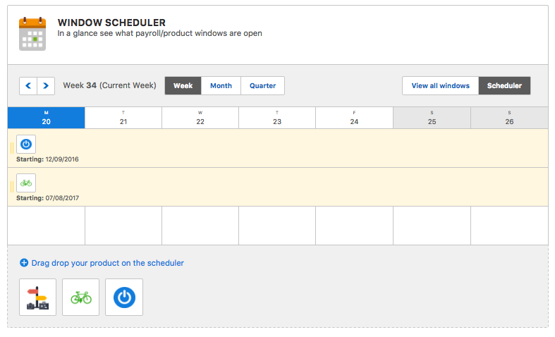Select Saturday 25 column header
Screen dimensions: 555x337
(x=432, y=118)
